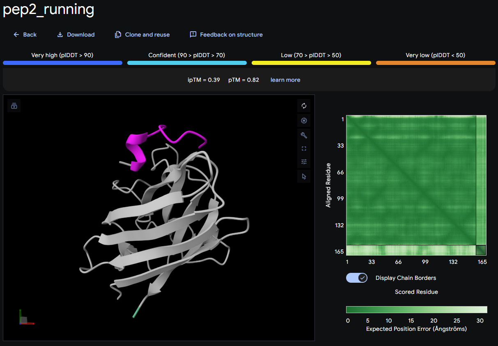Click the pep2_running title
Screen dimensions: 498x346
click(x=48, y=9)
